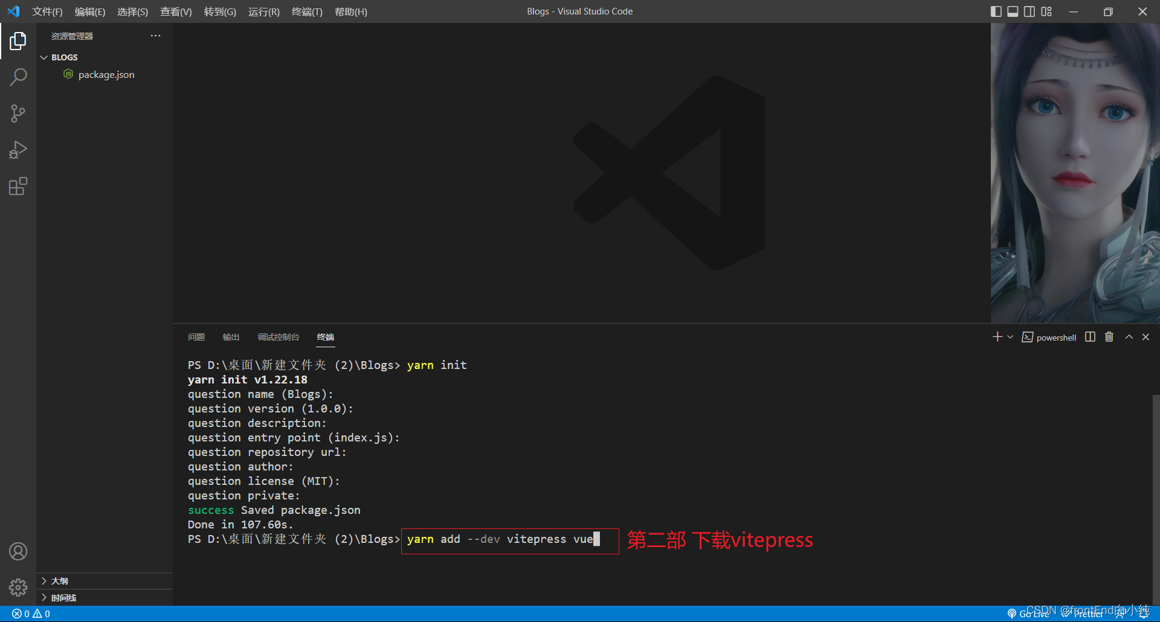Minimize the VS Code window
This screenshot has height=622, width=1160.
tap(1074, 11)
